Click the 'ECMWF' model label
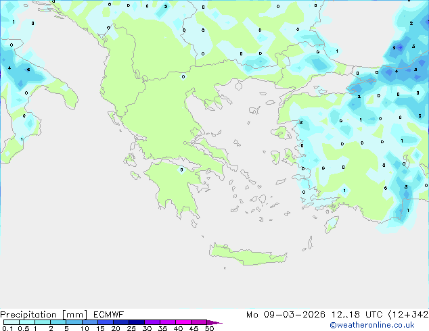This screenshot has width=429, height=331. pos(109,314)
